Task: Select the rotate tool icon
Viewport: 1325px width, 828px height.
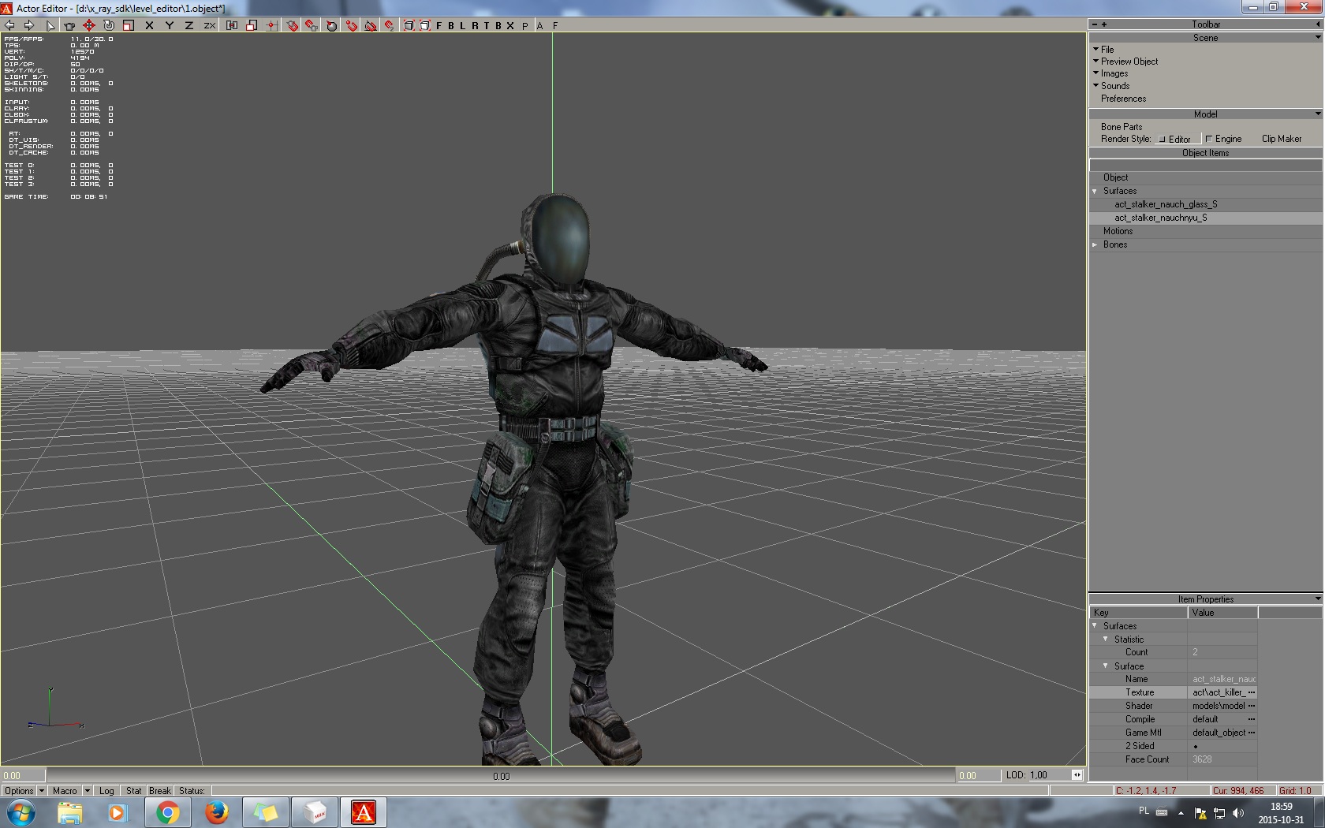Action: pos(109,25)
